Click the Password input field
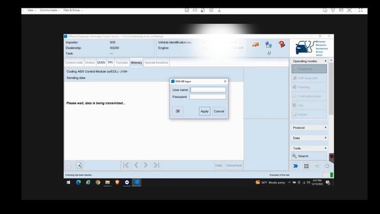Screen dimensions: 380x214 pos(208,96)
